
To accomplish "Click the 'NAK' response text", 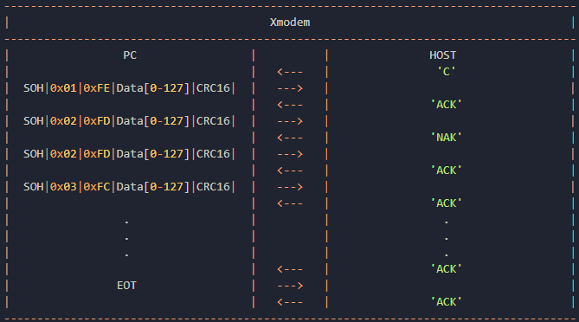I will point(446,138).
